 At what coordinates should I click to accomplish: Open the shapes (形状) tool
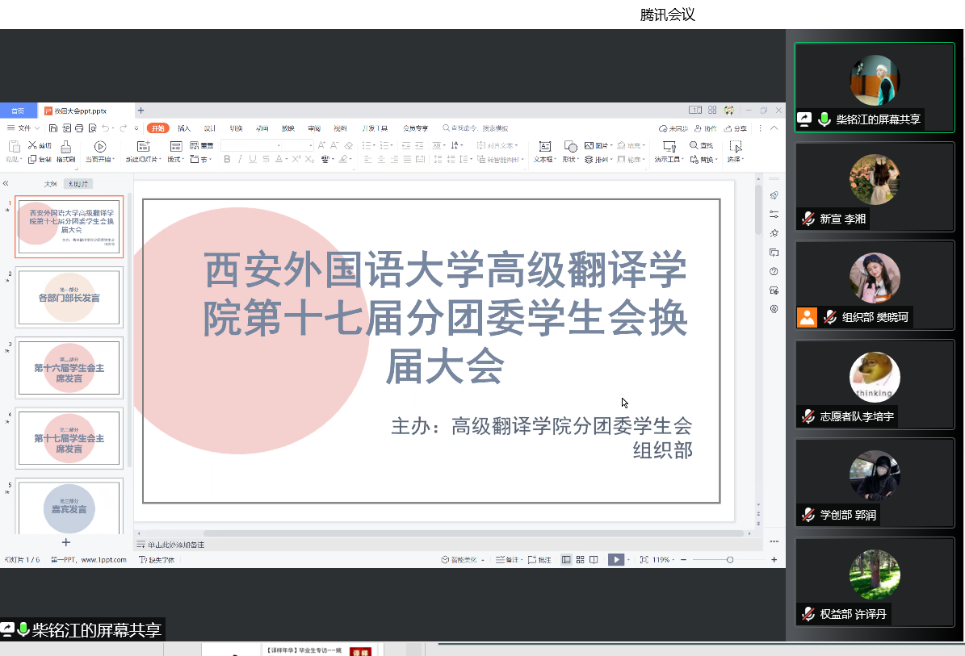[570, 146]
